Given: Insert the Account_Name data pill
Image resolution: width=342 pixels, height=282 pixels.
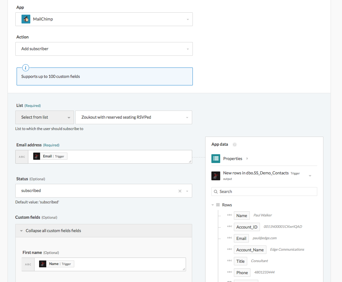Looking at the screenshot, I should coord(250,249).
